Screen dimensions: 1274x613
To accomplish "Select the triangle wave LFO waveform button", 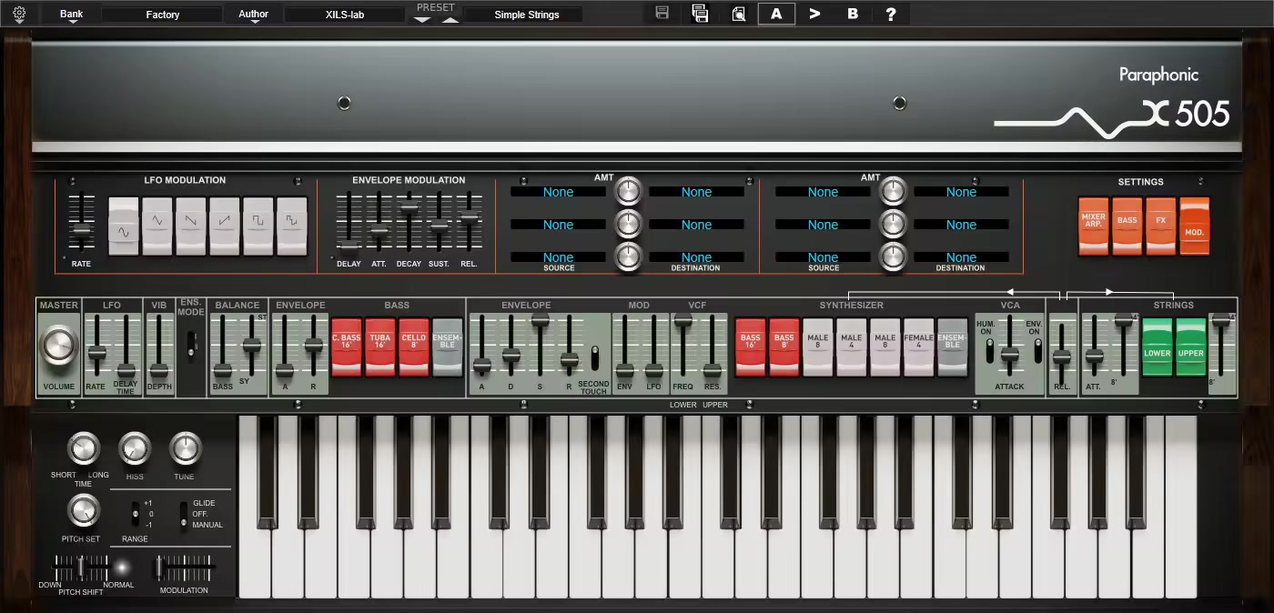I will point(157,226).
